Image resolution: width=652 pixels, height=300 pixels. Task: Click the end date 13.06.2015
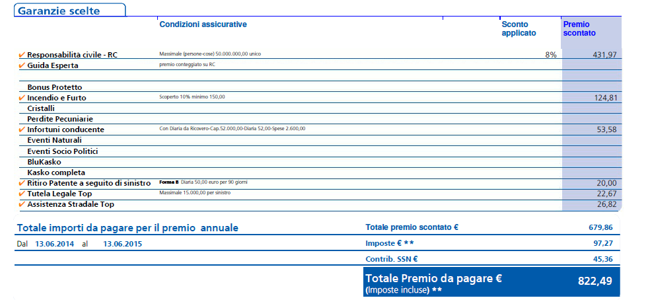123,243
